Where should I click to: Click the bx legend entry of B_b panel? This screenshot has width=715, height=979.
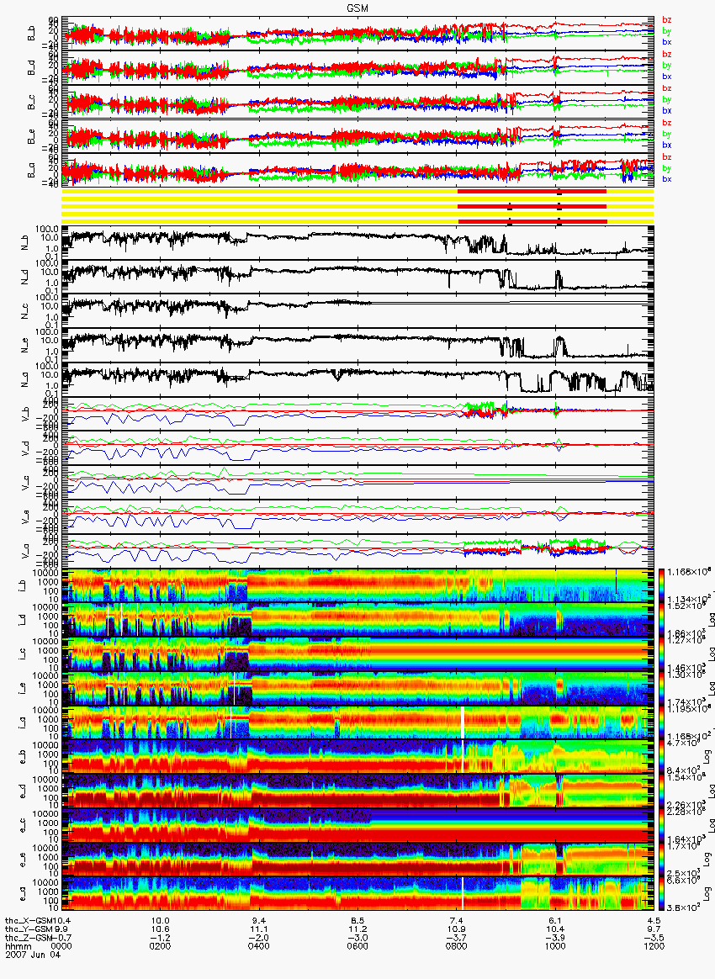click(x=667, y=42)
